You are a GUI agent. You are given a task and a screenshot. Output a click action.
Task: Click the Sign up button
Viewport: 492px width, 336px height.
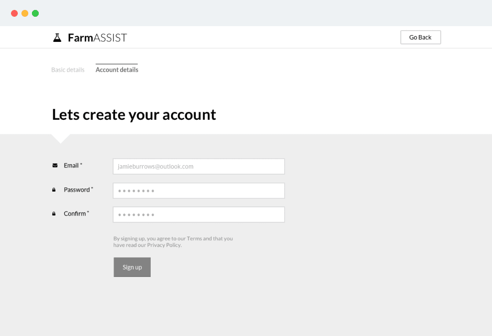[x=132, y=267]
